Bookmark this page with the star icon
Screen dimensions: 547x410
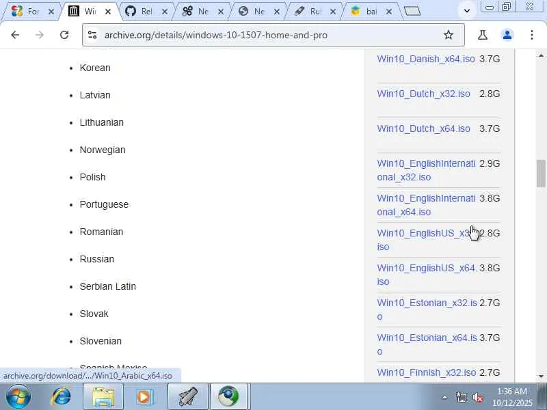449,35
